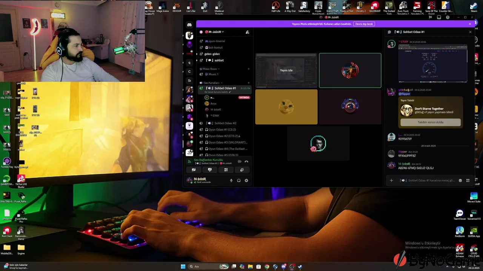Viewport: 483px width, 271px height.
Task: Add a channel to Music Room category
Action: click(248, 69)
